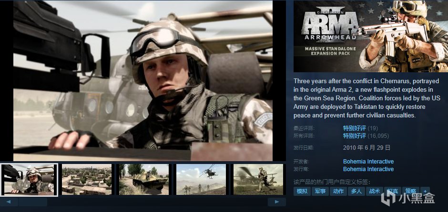Click the screenshot strip scrollbar handle
448x212 pixels.
33,202
